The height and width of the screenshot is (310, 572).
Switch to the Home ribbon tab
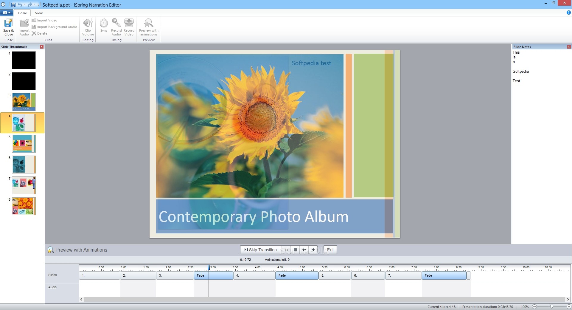point(22,13)
